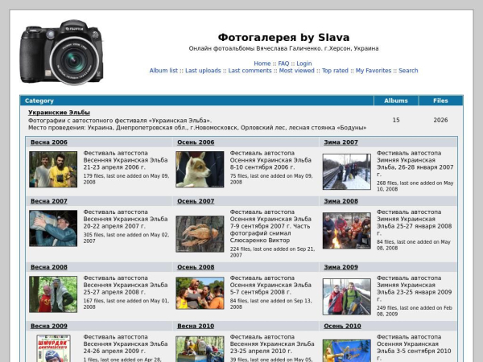483x362 pixels.
Task: Open album Зима 2007
Action: pos(341,142)
